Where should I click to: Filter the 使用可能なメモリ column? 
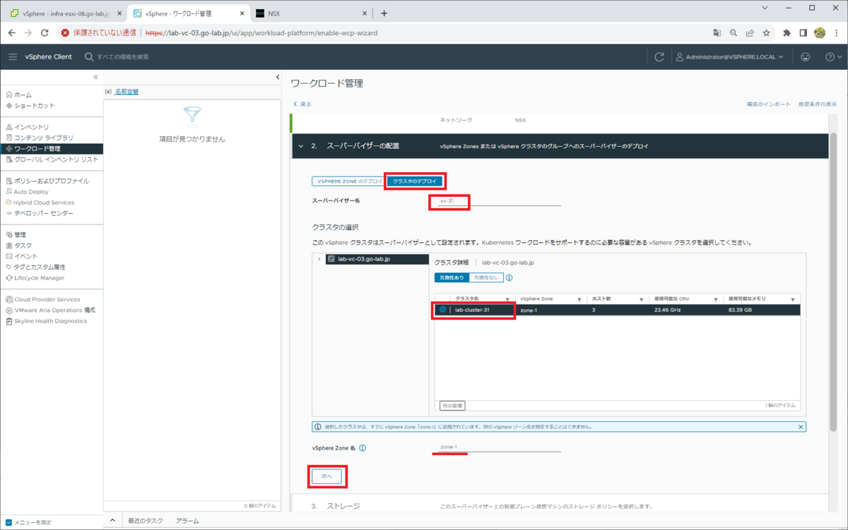793,299
